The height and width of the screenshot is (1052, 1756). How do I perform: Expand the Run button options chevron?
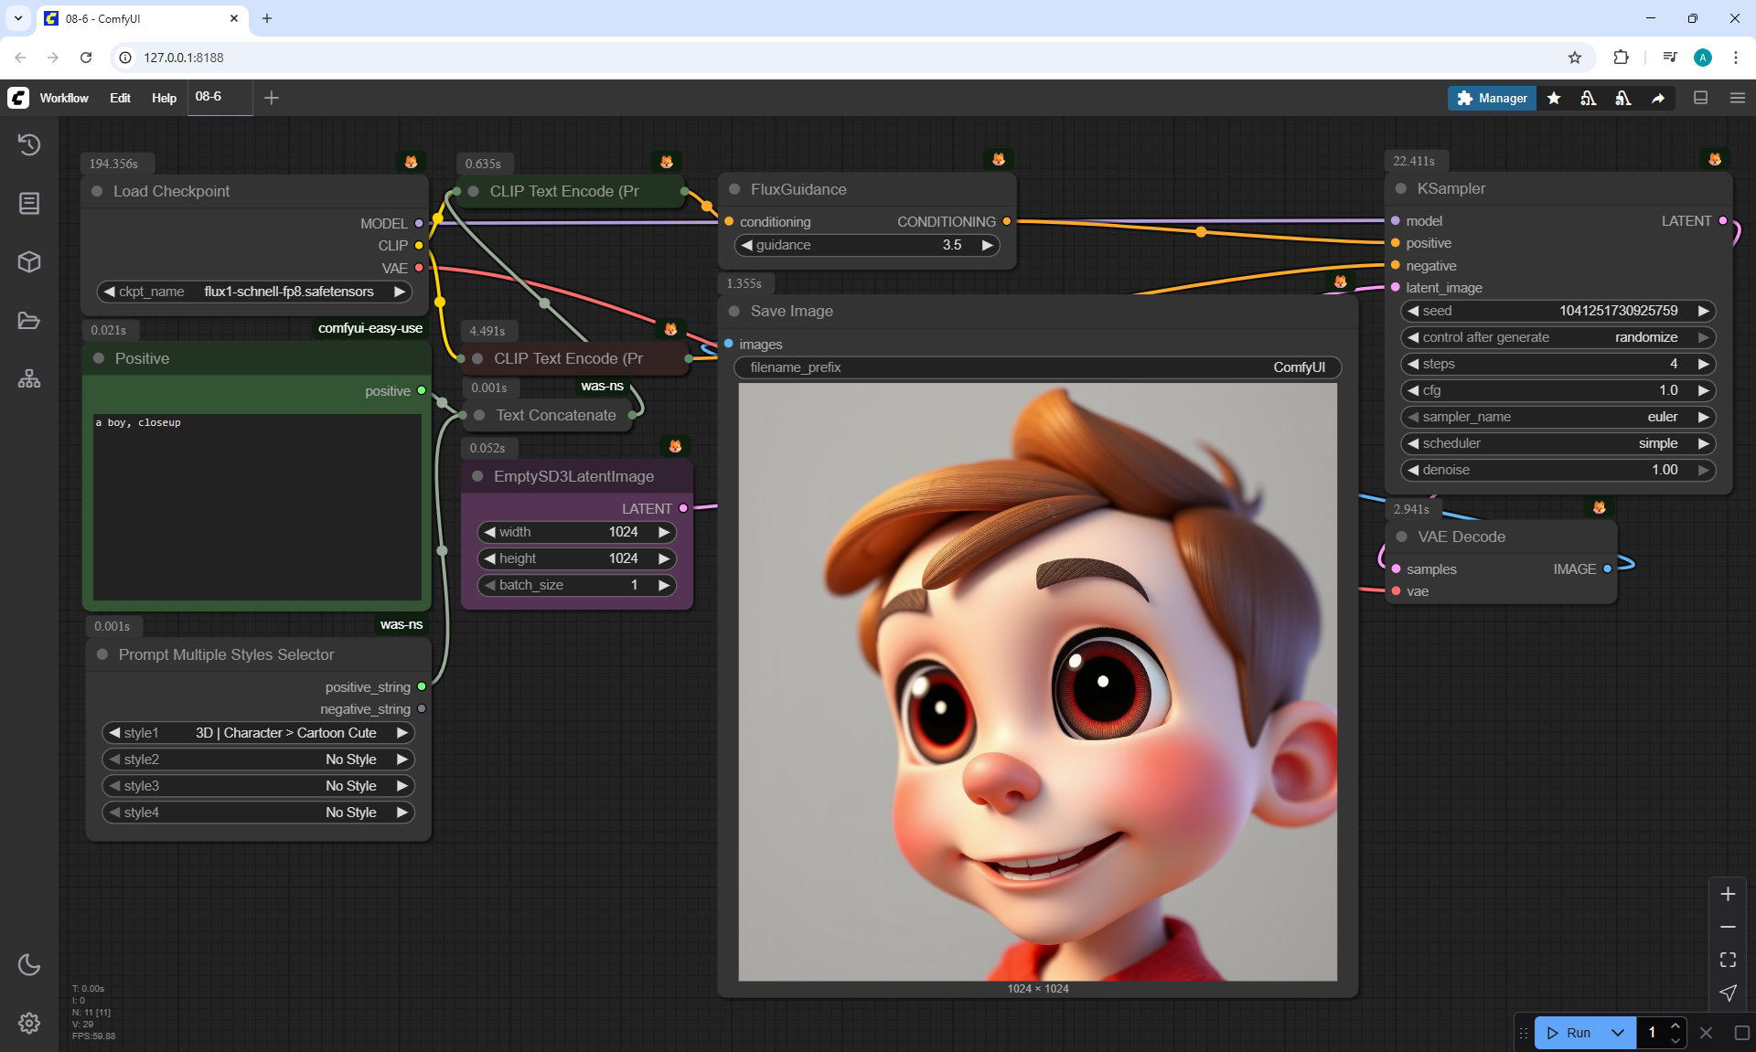click(x=1618, y=1033)
